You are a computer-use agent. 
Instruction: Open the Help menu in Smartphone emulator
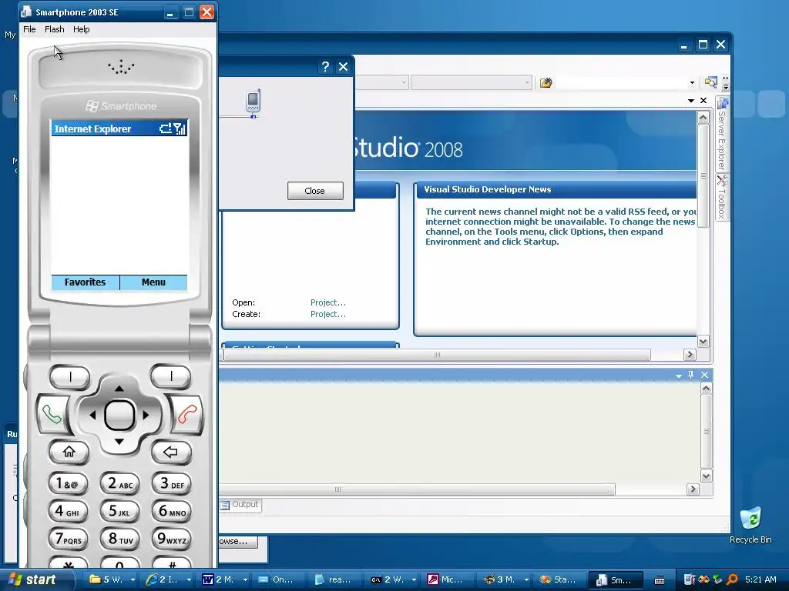point(81,29)
